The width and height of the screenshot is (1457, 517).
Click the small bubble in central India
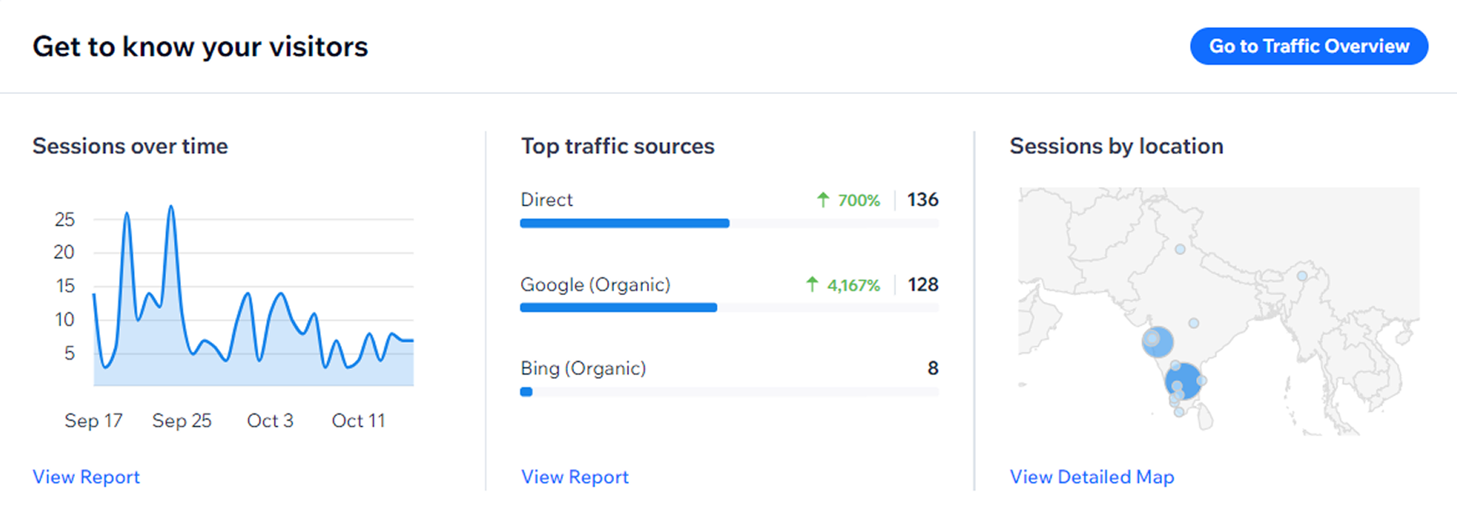pyautogui.click(x=1193, y=323)
